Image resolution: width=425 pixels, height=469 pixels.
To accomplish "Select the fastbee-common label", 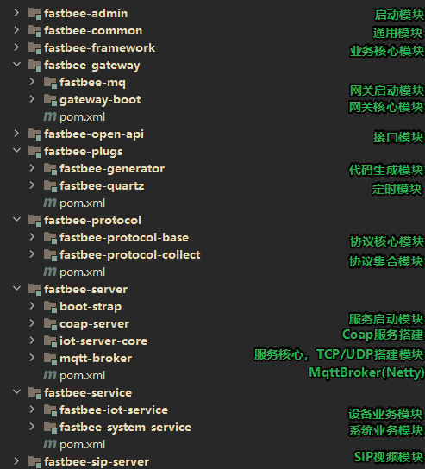I will (x=93, y=30).
